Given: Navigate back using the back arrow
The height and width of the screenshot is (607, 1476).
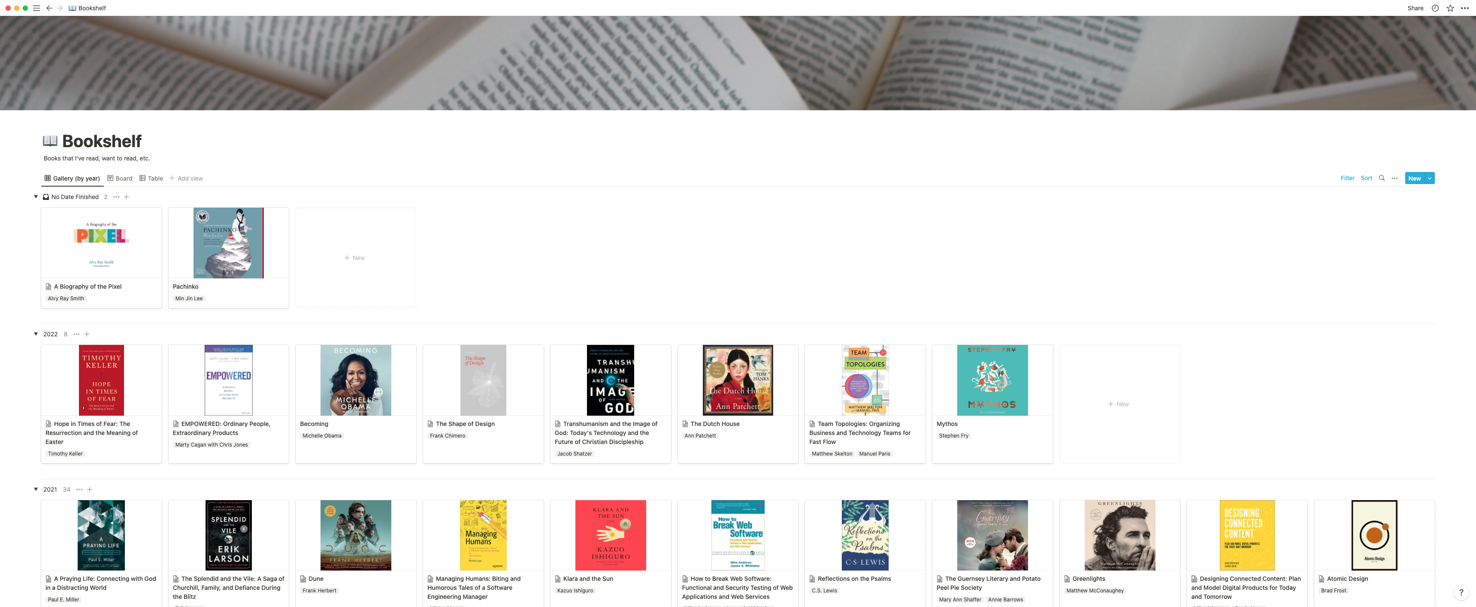Looking at the screenshot, I should 49,8.
